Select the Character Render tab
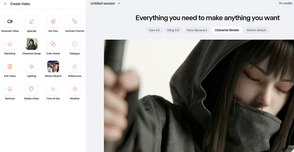This screenshot has width=294, height=152. 227,30
